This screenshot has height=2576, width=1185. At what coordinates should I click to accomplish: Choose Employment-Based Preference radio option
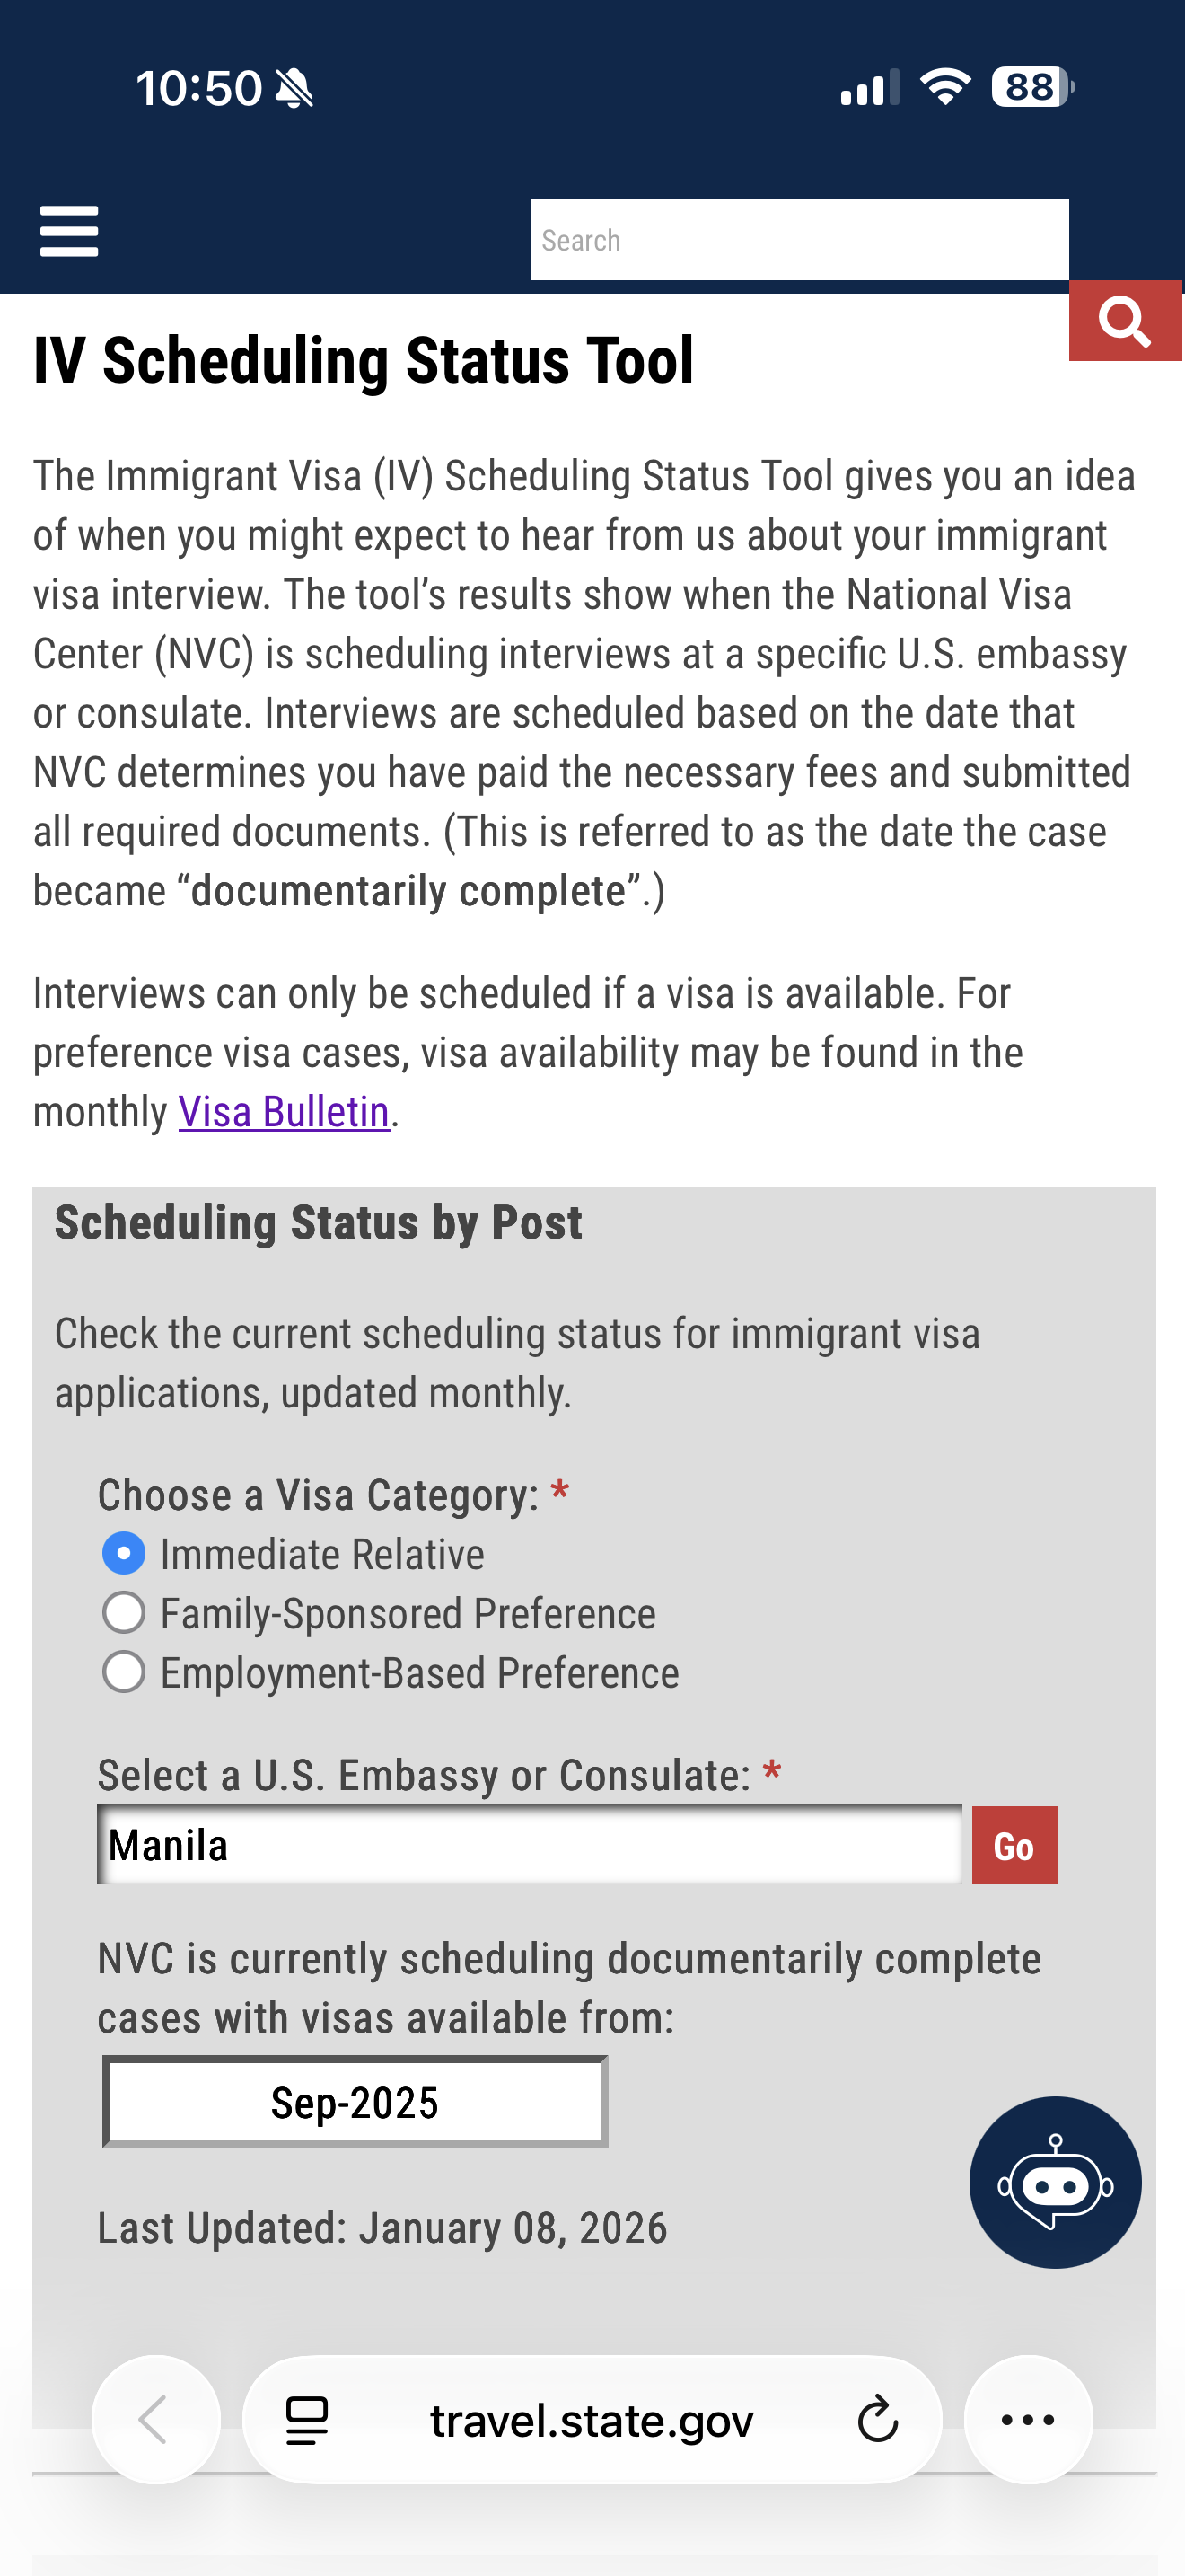pyautogui.click(x=124, y=1672)
